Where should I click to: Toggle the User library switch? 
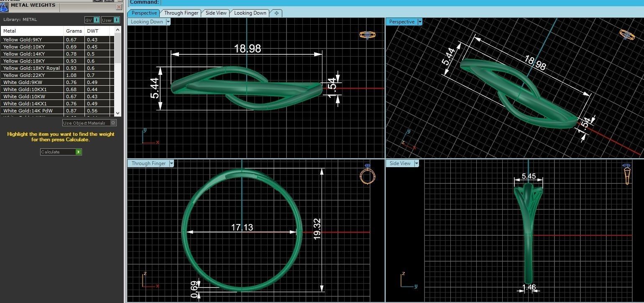(x=111, y=20)
